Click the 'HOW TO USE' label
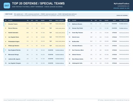 pos(9,14)
